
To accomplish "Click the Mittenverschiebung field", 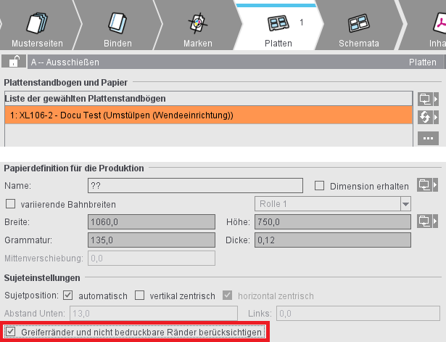I will click(x=152, y=258).
